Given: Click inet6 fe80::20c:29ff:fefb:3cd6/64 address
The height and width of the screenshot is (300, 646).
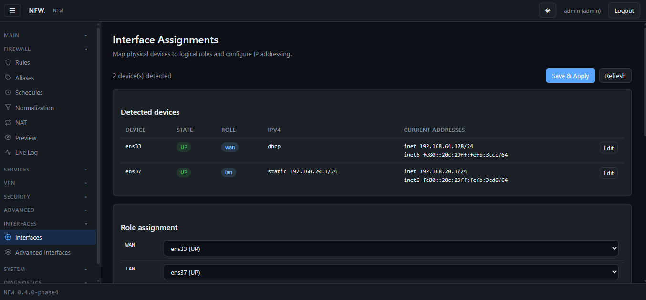Looking at the screenshot, I should pos(456,180).
